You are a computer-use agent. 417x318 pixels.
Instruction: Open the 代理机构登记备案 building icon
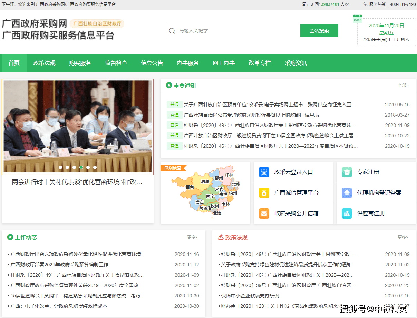(347, 193)
